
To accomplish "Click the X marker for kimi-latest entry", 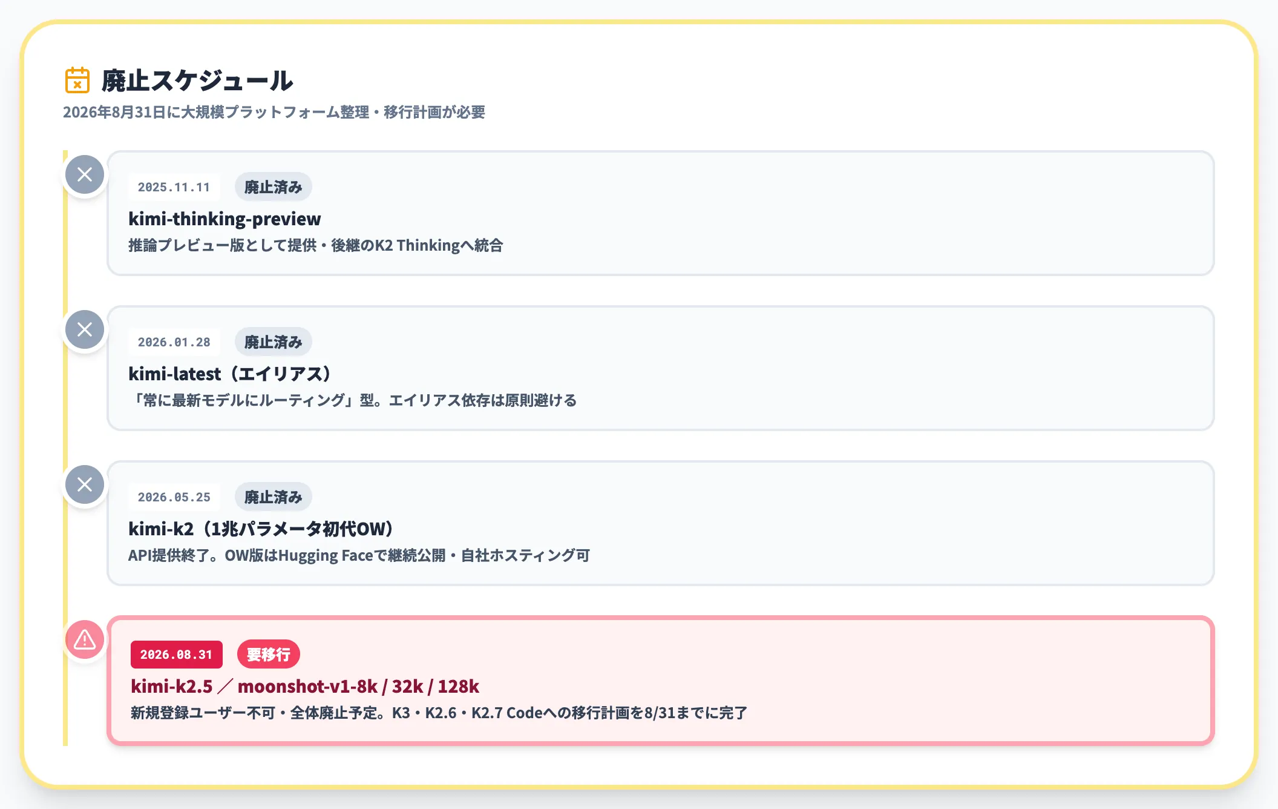I will coord(85,329).
